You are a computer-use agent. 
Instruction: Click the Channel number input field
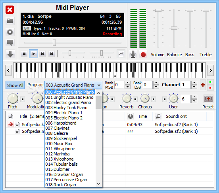(186, 85)
